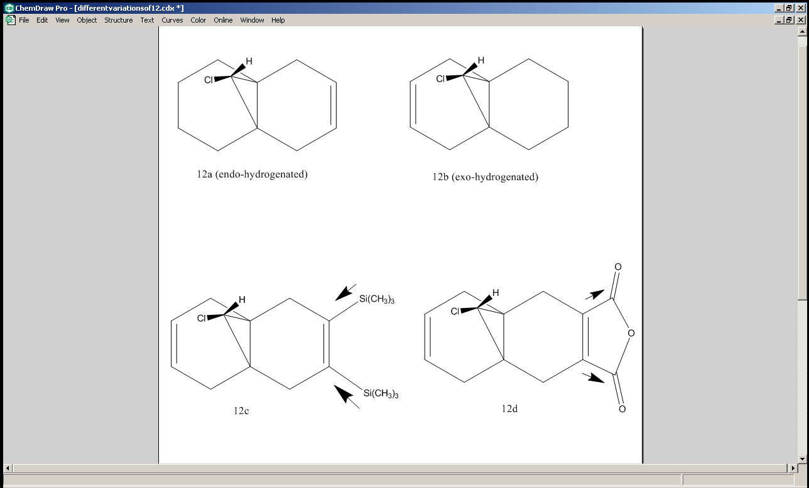The image size is (809, 488).
Task: Restore down the document window
Action: [x=790, y=20]
